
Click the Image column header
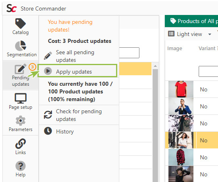point(174,49)
